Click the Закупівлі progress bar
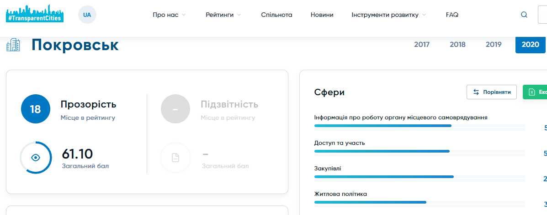 (x=420, y=177)
